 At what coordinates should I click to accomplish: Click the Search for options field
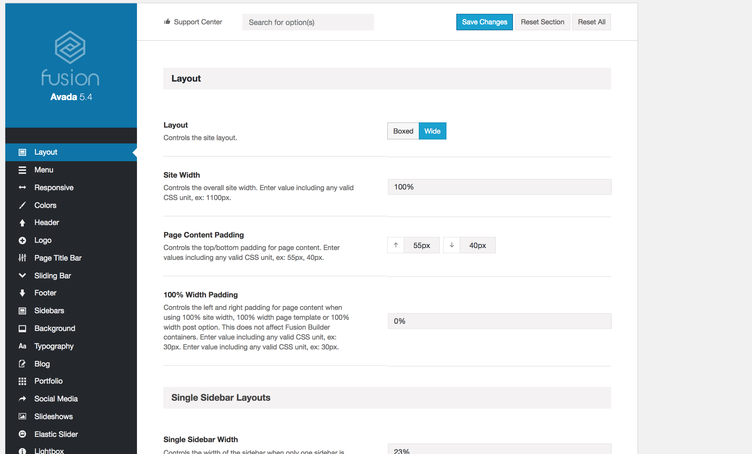coord(308,22)
